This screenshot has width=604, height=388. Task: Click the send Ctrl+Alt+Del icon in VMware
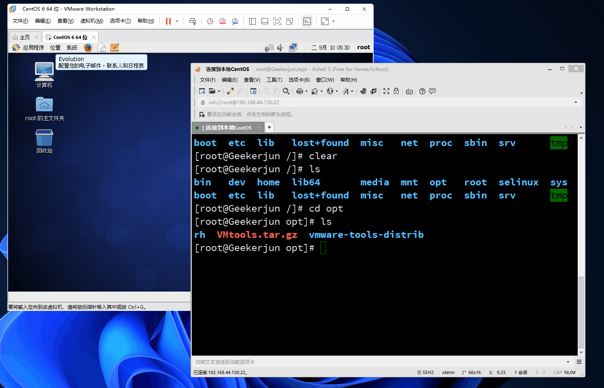pyautogui.click(x=193, y=21)
